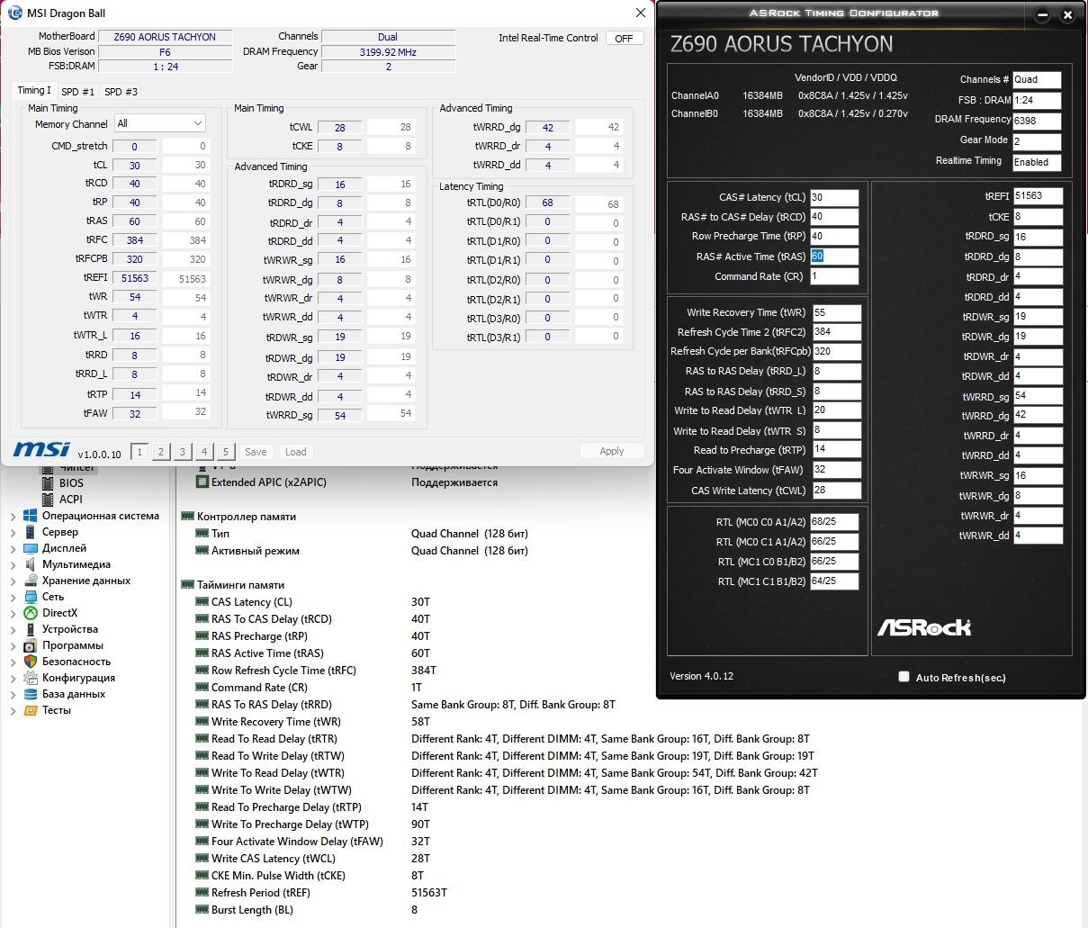This screenshot has height=928, width=1088.
Task: Click the memory icon beside Refresh Period (tREF)
Action: [202, 893]
